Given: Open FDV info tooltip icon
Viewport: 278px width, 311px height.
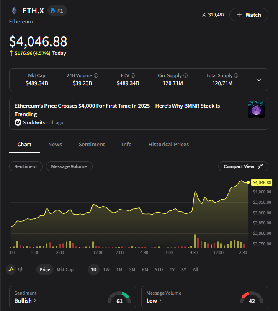Looking at the screenshot, I should 133,75.
